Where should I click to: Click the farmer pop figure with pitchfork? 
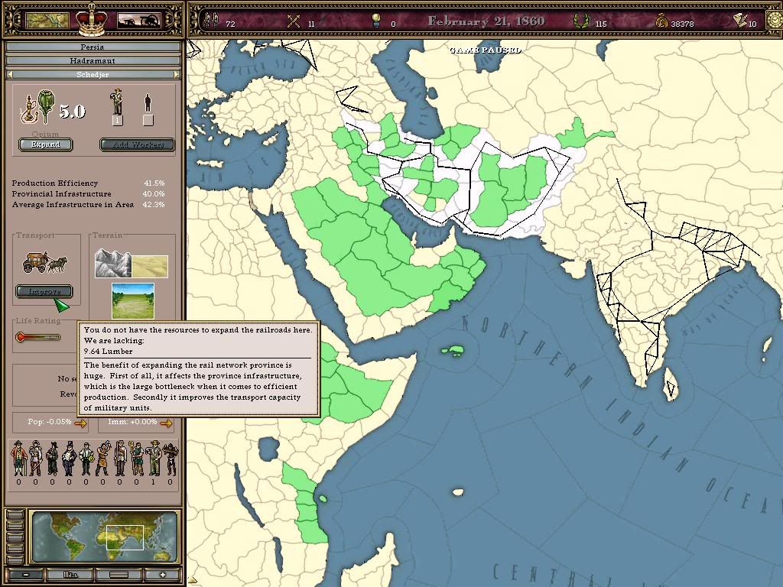click(136, 459)
